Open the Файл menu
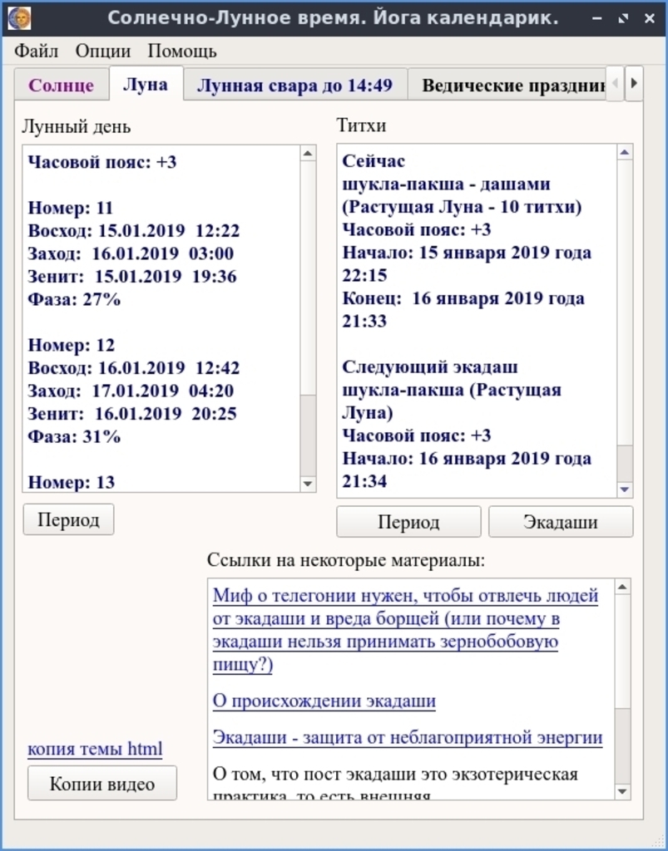This screenshot has height=851, width=668. [36, 52]
